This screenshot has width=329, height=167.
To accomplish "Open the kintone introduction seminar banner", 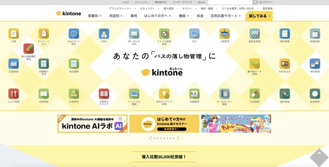I will [x=164, y=124].
